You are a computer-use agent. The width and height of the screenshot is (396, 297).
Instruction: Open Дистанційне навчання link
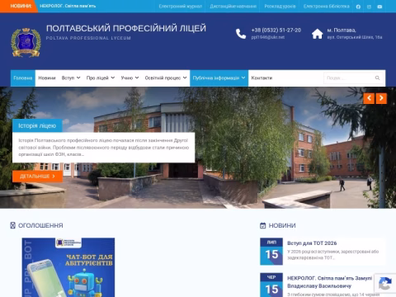coord(233,7)
